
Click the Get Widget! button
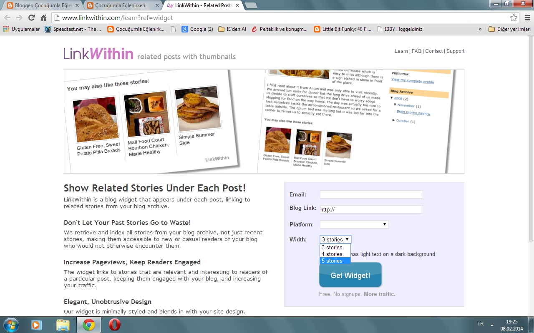click(x=350, y=275)
